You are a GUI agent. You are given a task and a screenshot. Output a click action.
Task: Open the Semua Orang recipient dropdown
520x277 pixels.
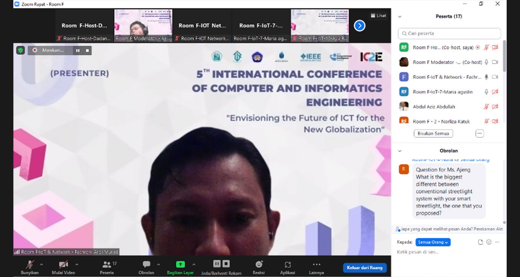pyautogui.click(x=433, y=242)
